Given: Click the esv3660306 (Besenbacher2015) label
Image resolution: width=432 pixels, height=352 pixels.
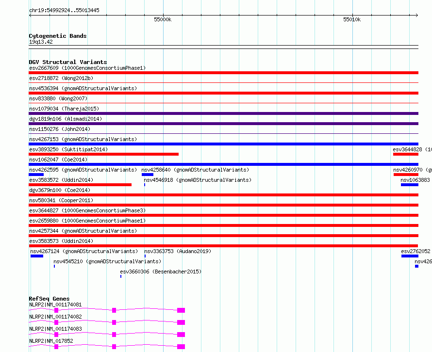Looking at the screenshot, I should pyautogui.click(x=161, y=272).
